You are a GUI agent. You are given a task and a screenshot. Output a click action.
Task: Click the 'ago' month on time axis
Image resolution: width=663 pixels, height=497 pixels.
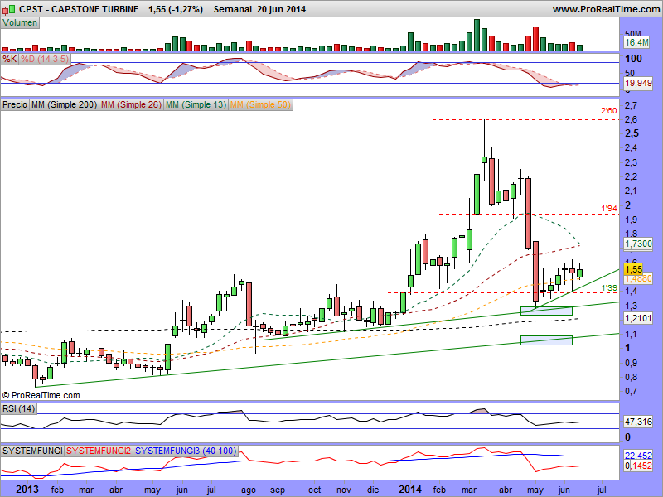[x=248, y=490]
